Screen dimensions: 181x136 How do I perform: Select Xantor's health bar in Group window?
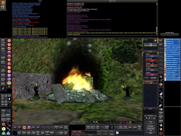[x=151, y=56]
